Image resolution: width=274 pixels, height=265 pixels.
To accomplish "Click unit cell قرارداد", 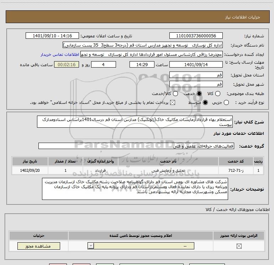I will tap(100, 170).
